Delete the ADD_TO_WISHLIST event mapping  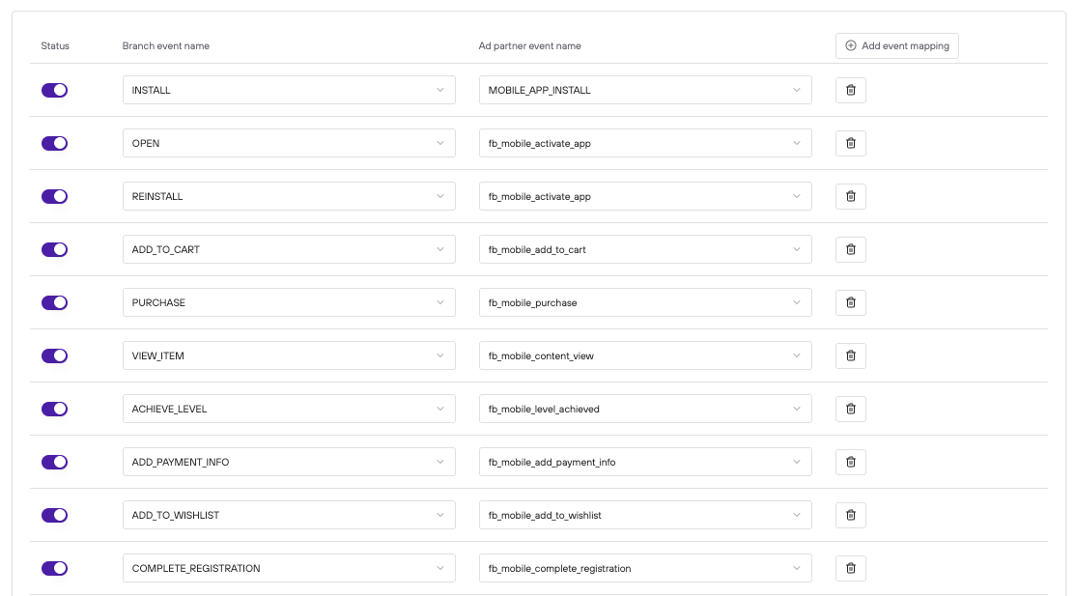point(850,515)
